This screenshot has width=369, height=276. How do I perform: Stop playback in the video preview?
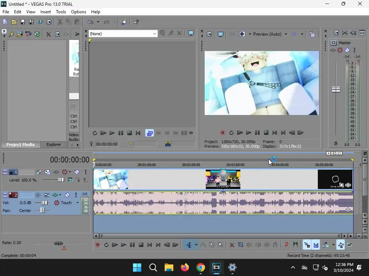pyautogui.click(x=266, y=133)
